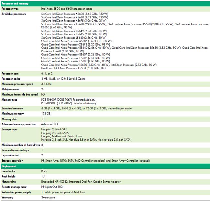Click 'Maximum front side bus speed' label
The width and height of the screenshot is (210, 202).
[x=19, y=95]
